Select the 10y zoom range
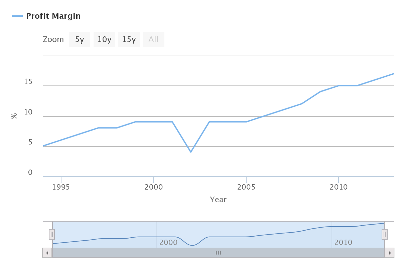 104,39
